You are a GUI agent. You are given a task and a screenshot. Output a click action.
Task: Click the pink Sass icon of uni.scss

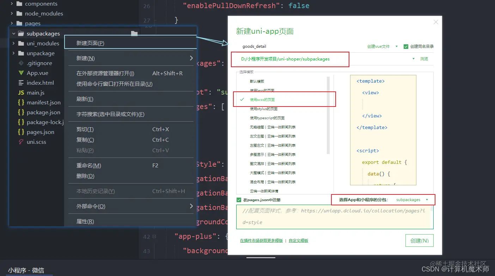pos(21,142)
